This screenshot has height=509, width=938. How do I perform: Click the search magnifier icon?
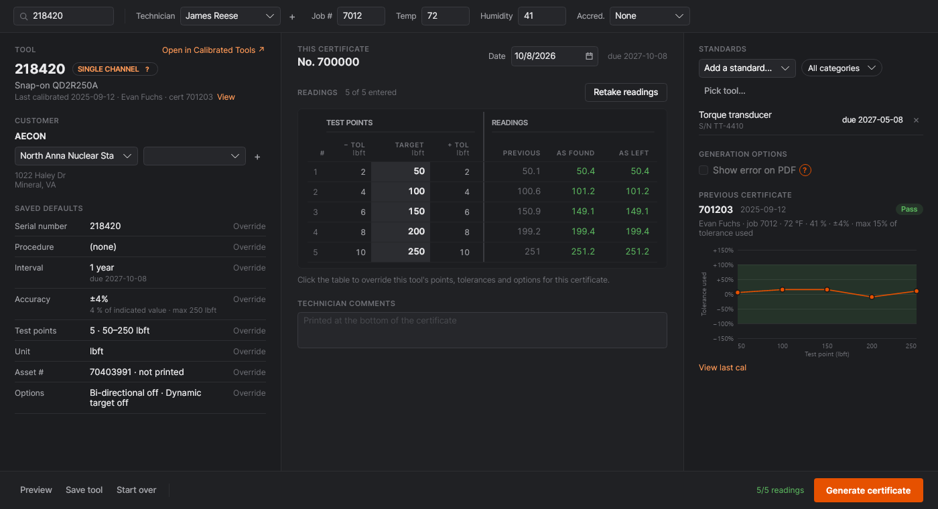[24, 16]
